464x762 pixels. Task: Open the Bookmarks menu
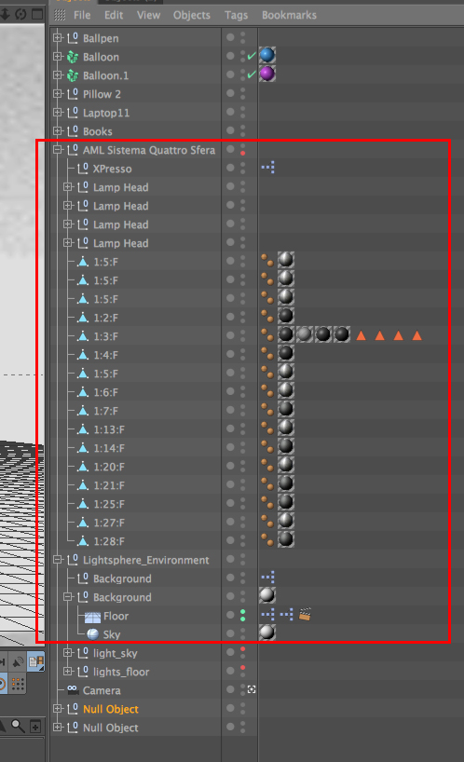pyautogui.click(x=289, y=15)
